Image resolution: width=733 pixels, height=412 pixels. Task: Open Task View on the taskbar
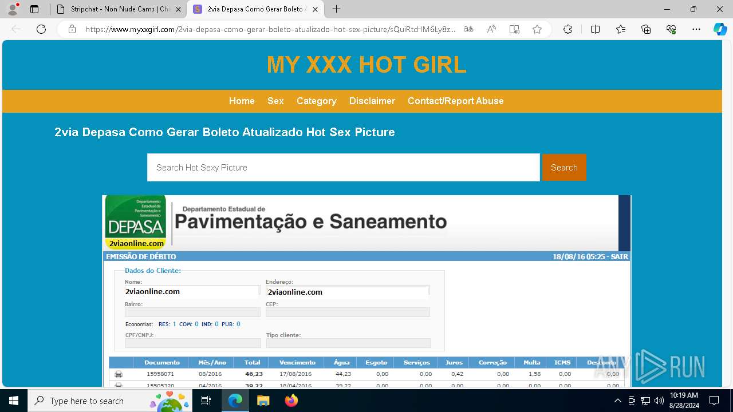pos(207,401)
